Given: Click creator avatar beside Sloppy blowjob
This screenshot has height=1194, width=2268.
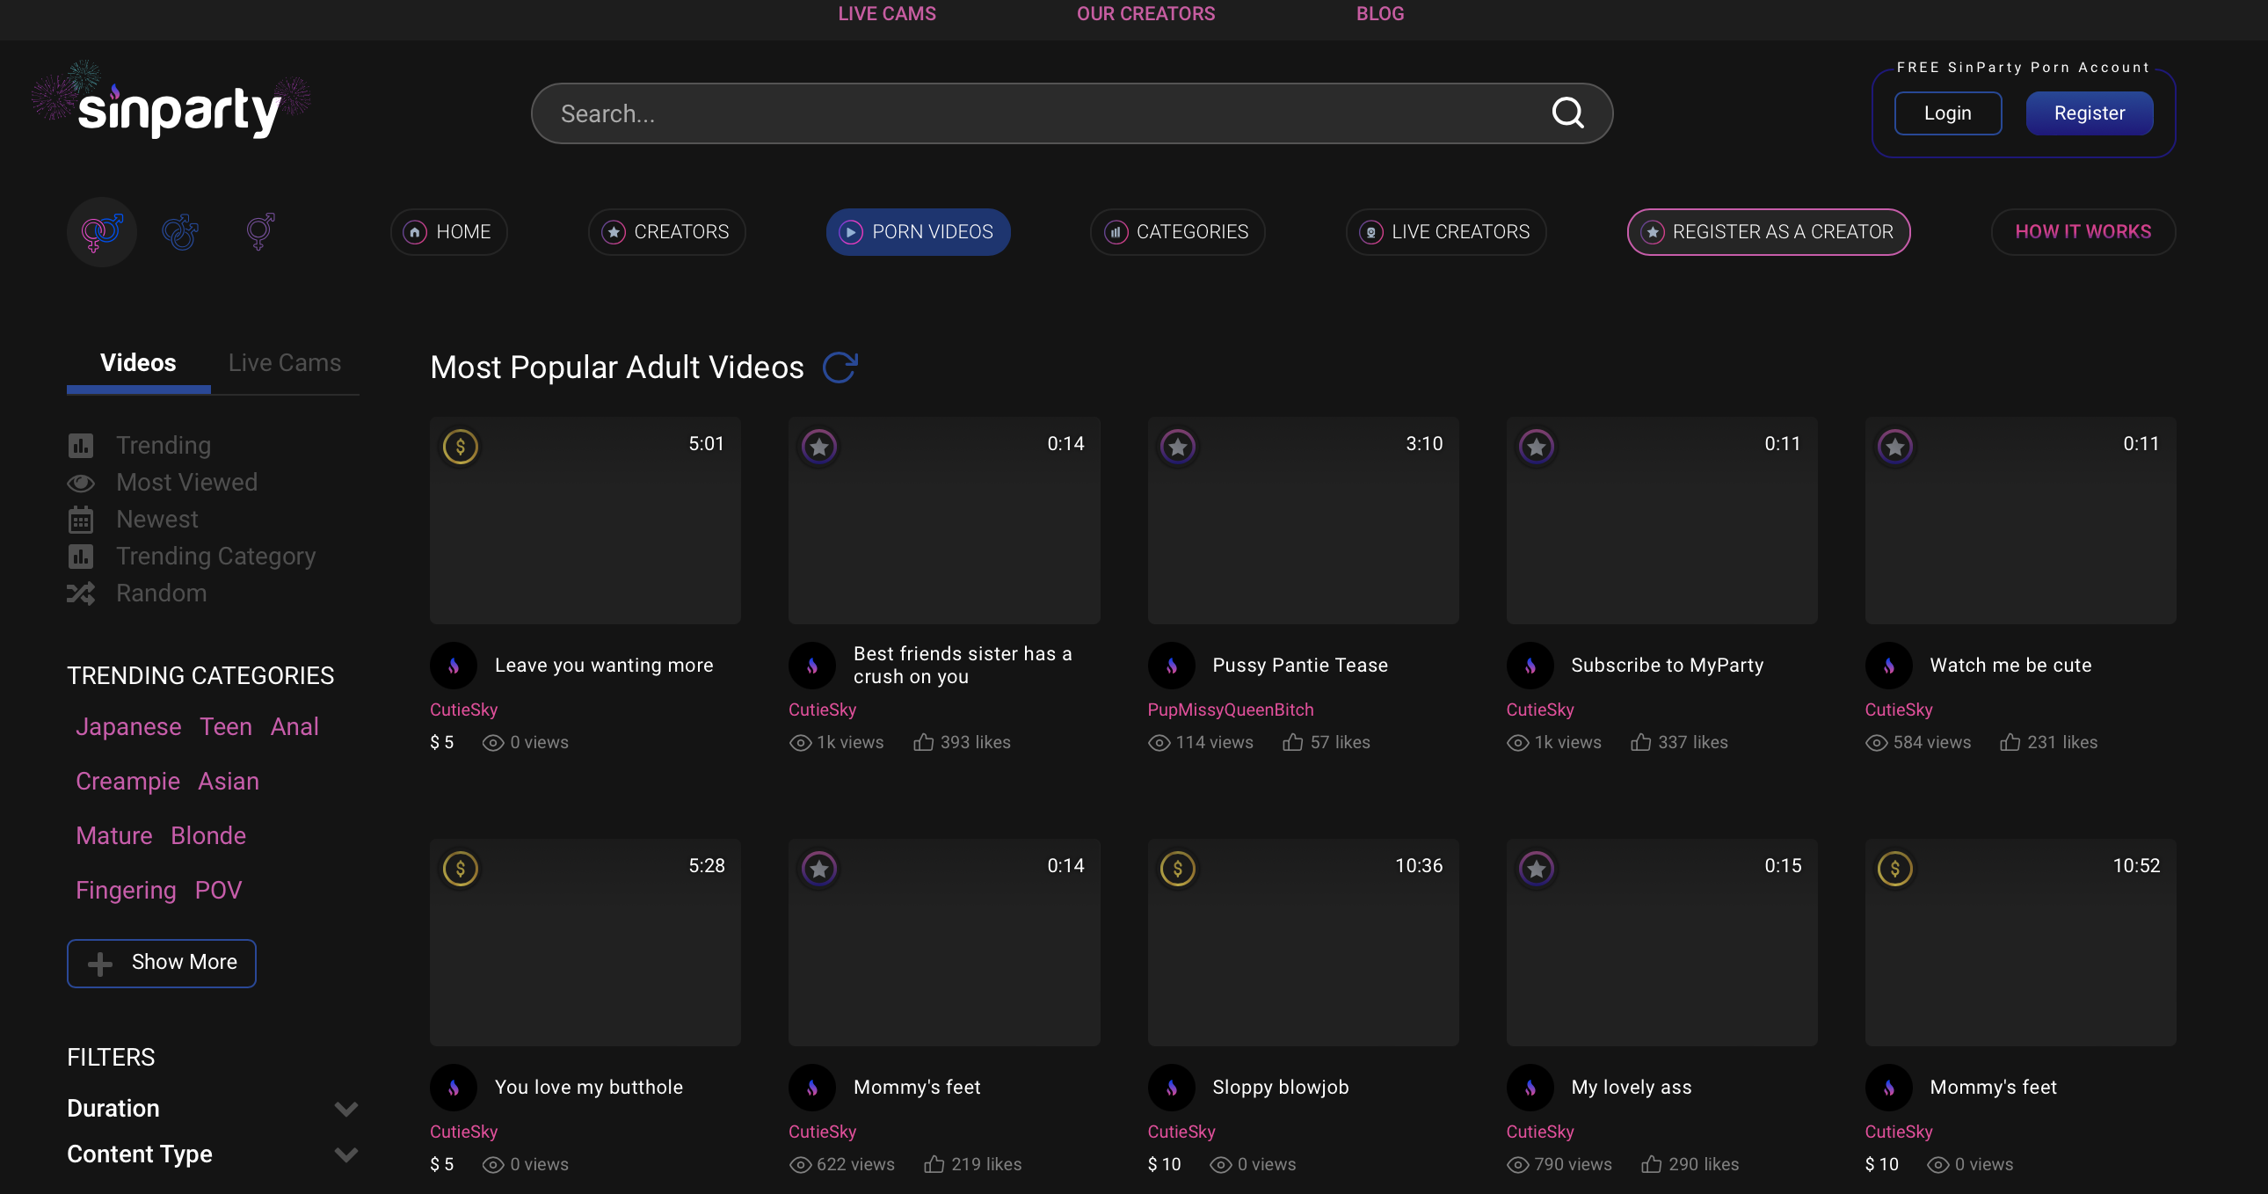Looking at the screenshot, I should 1171,1087.
